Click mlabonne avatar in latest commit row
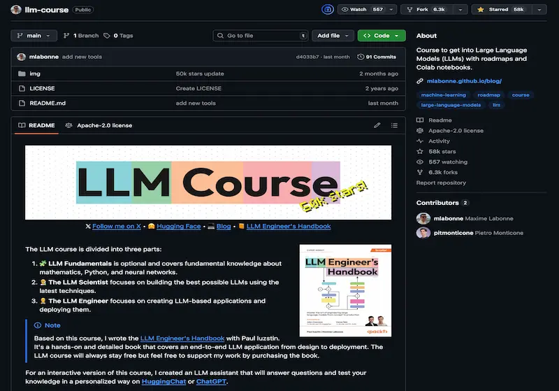 [x=22, y=57]
